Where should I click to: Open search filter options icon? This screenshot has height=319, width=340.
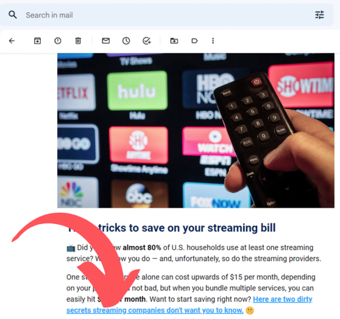click(x=320, y=15)
